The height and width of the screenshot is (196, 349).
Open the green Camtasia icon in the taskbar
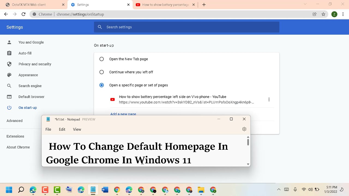coord(57,190)
